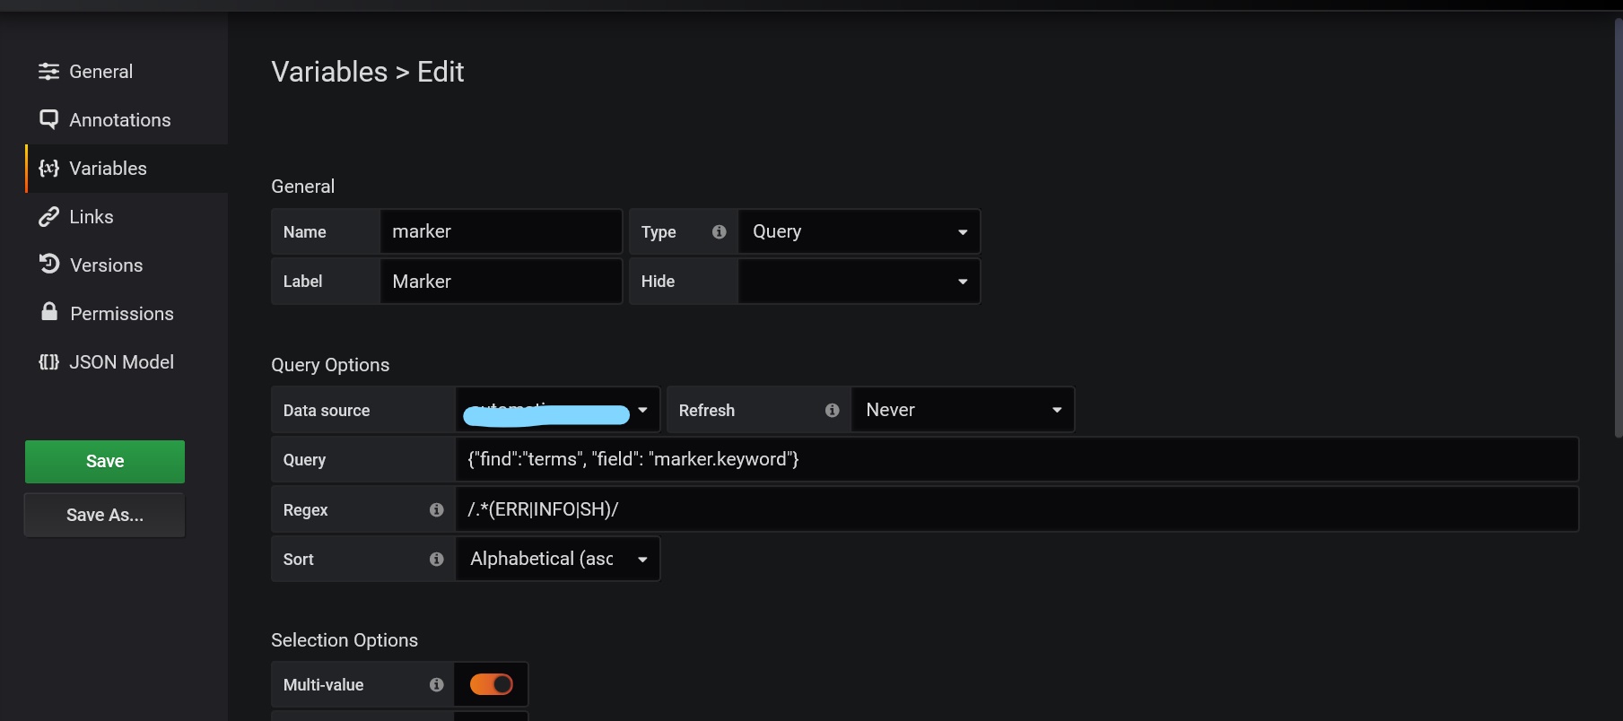Open the Type dropdown showing Query
Screen dimensions: 1623x721
[x=859, y=231]
